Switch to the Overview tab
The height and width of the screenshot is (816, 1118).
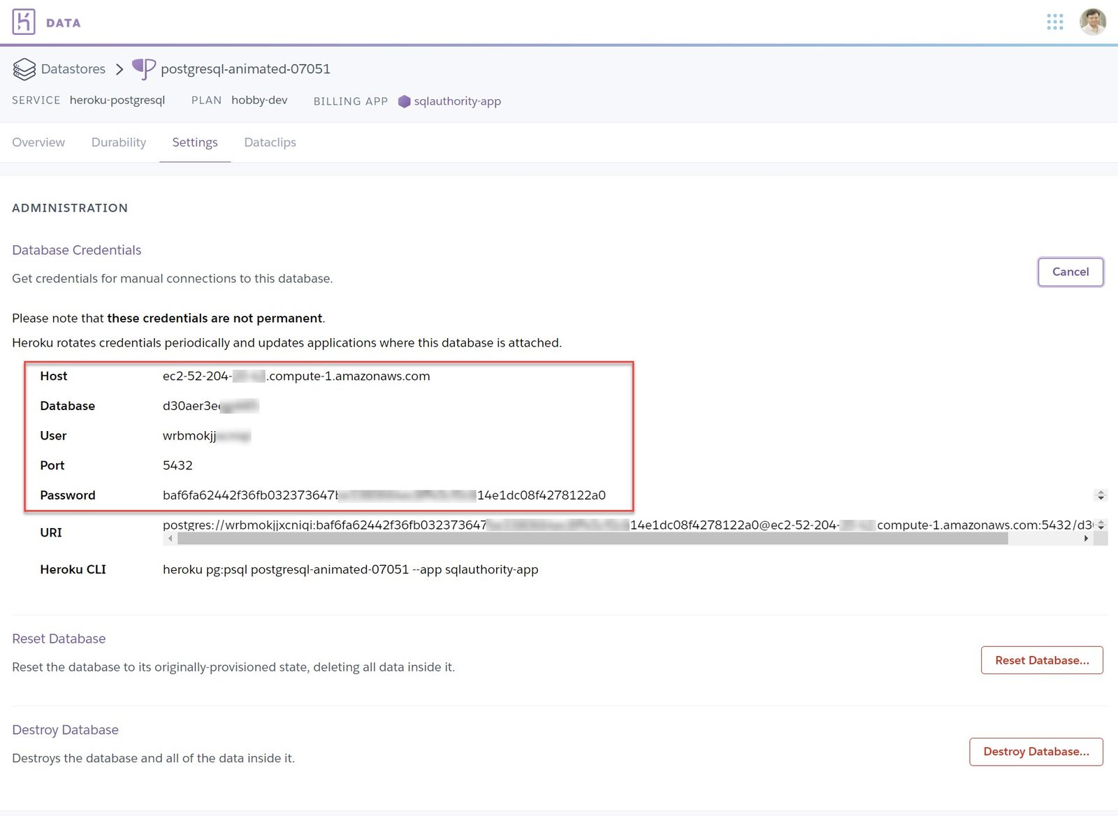click(38, 143)
